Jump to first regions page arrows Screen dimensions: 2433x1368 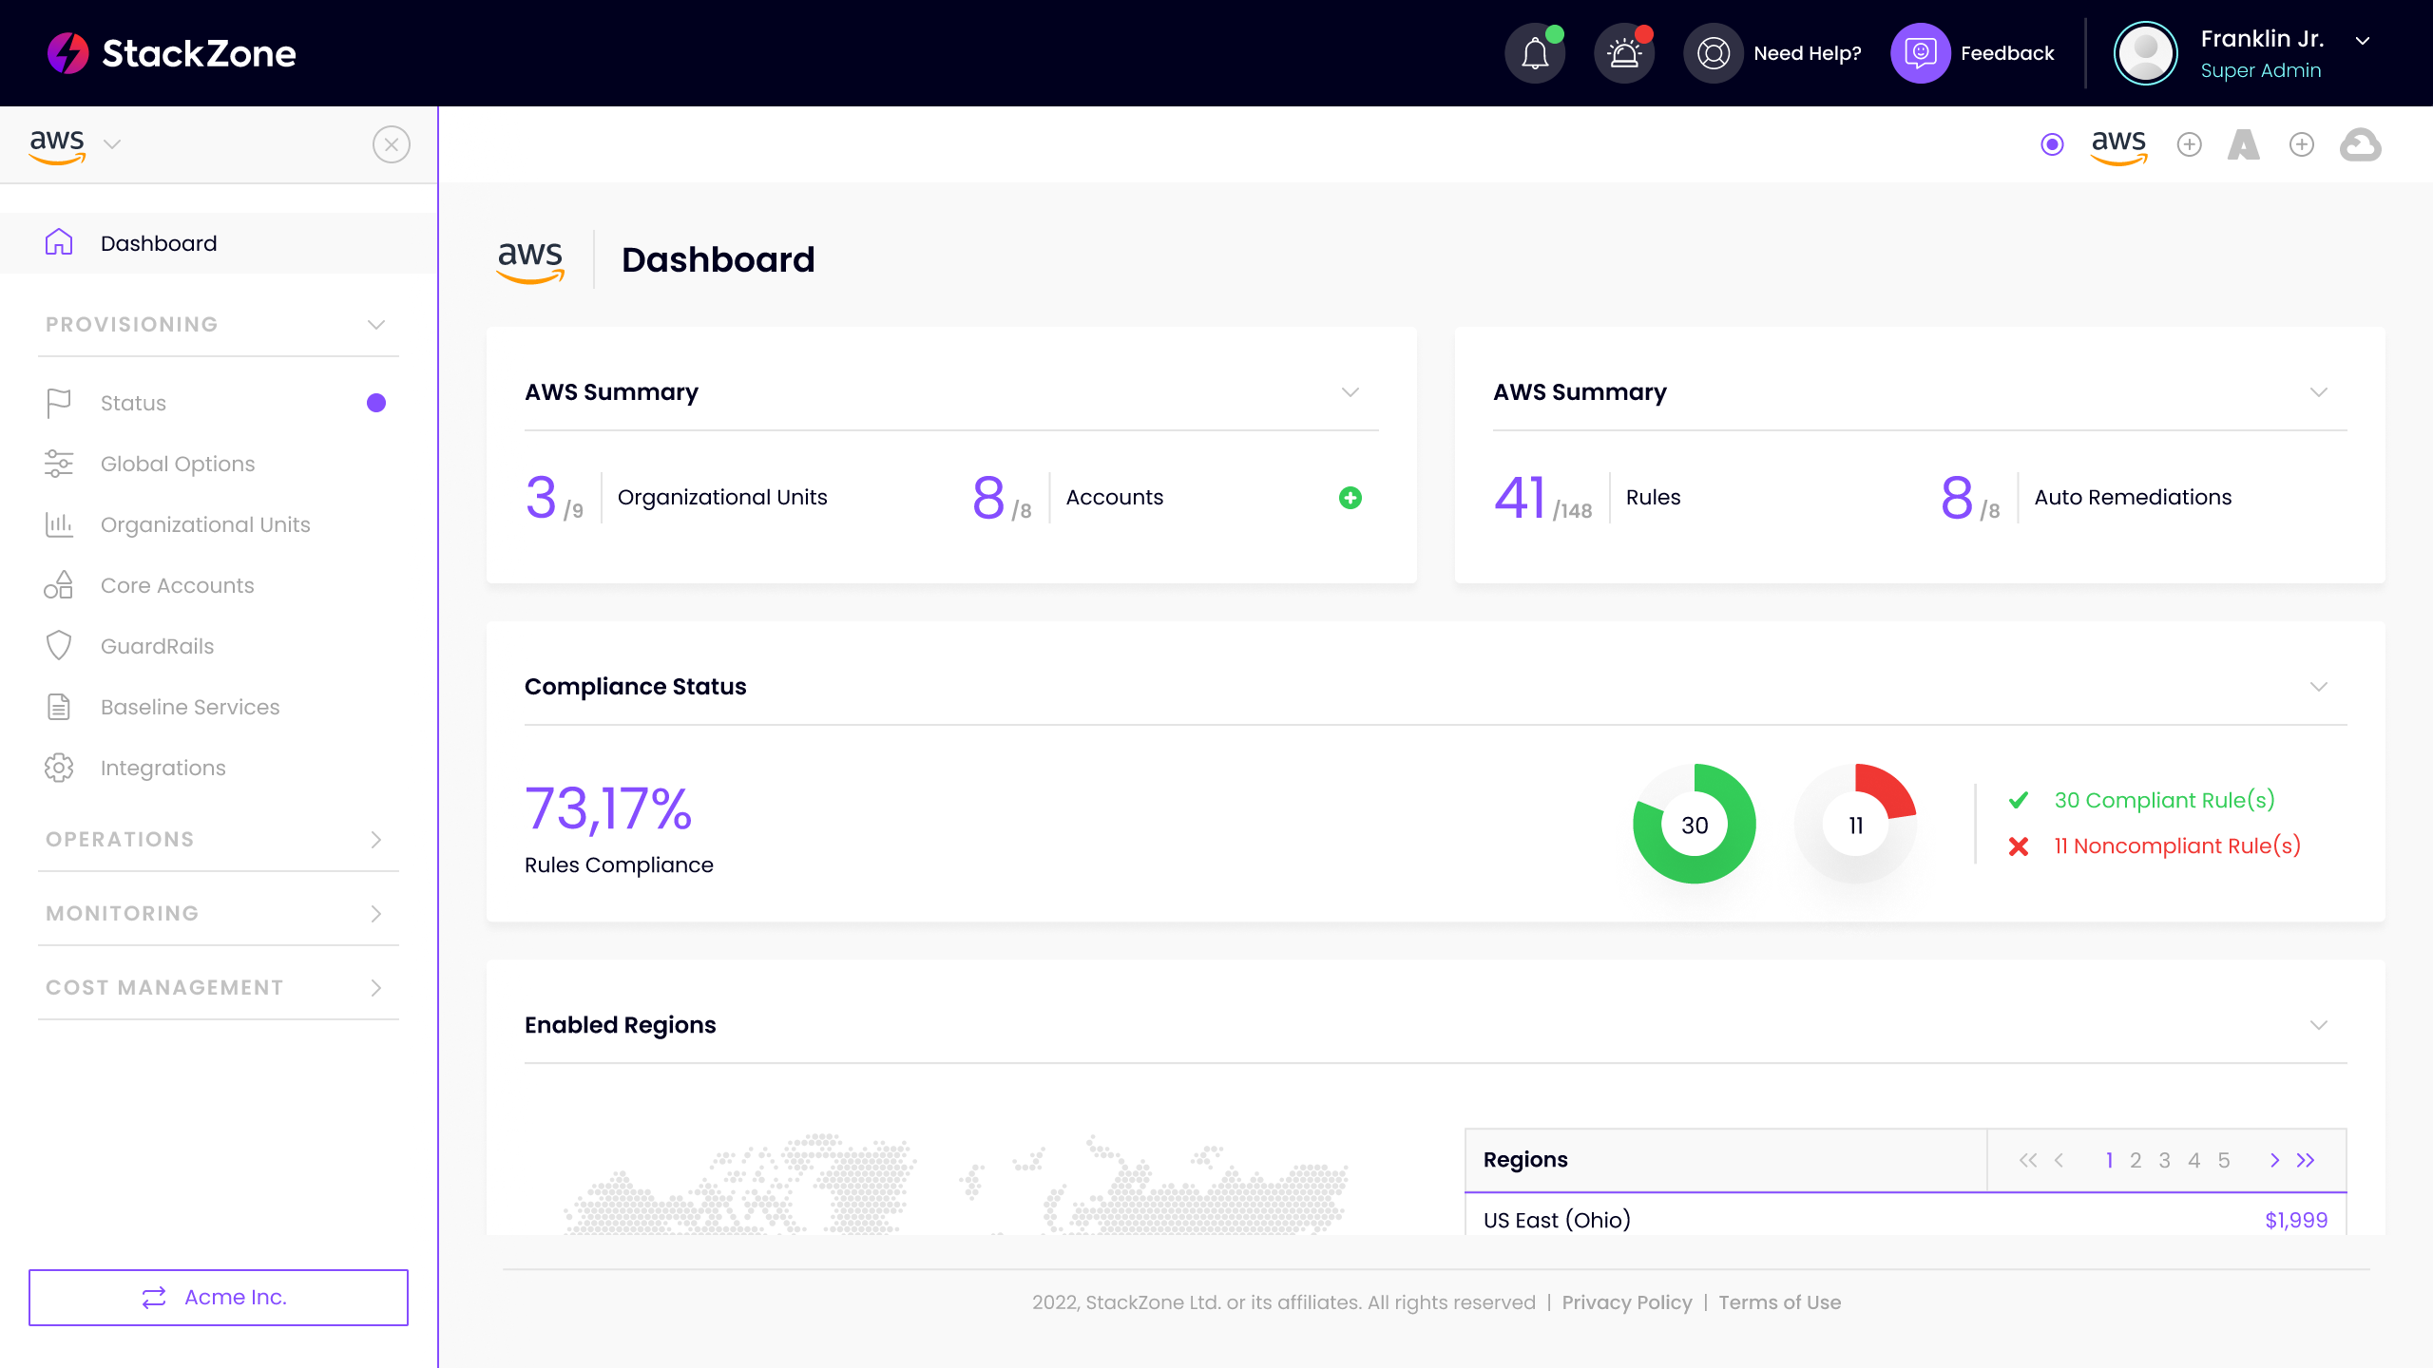[x=2028, y=1160]
